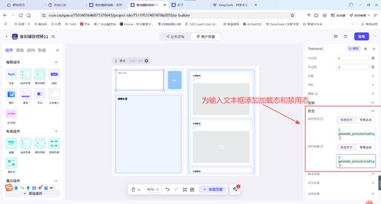Switch to the DeepSeek browser tab
This screenshot has width=381, height=204.
[x=230, y=5]
